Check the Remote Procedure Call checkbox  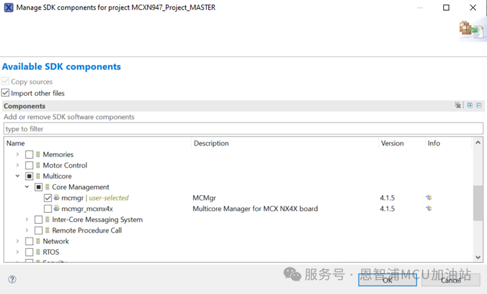click(x=39, y=231)
